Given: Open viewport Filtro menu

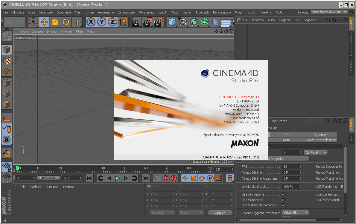Looking at the screenshot, I should 79,32.
